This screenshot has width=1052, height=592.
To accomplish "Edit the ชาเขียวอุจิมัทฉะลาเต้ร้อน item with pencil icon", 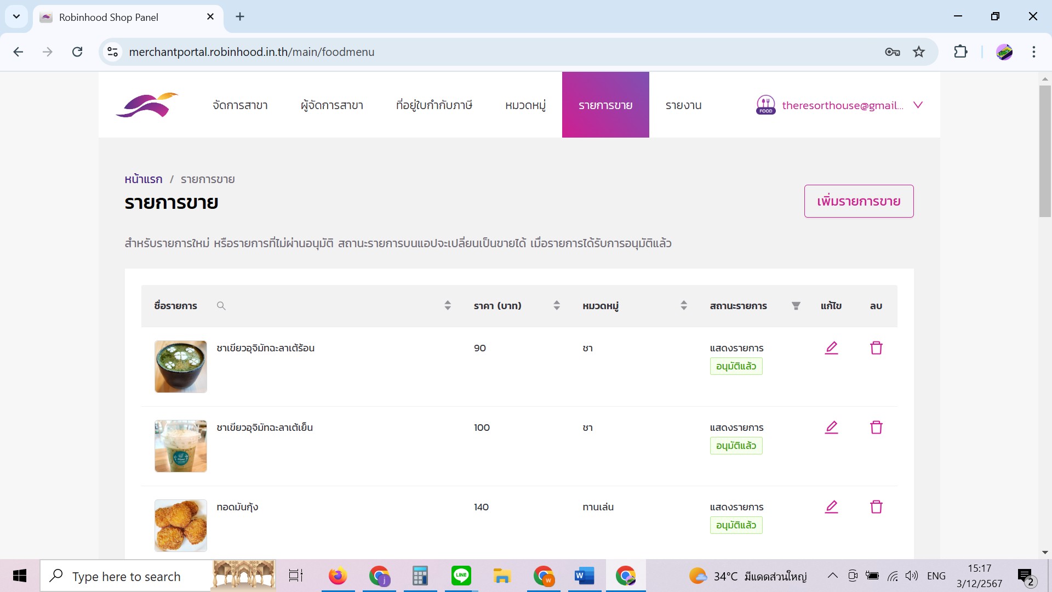I will [x=831, y=348].
